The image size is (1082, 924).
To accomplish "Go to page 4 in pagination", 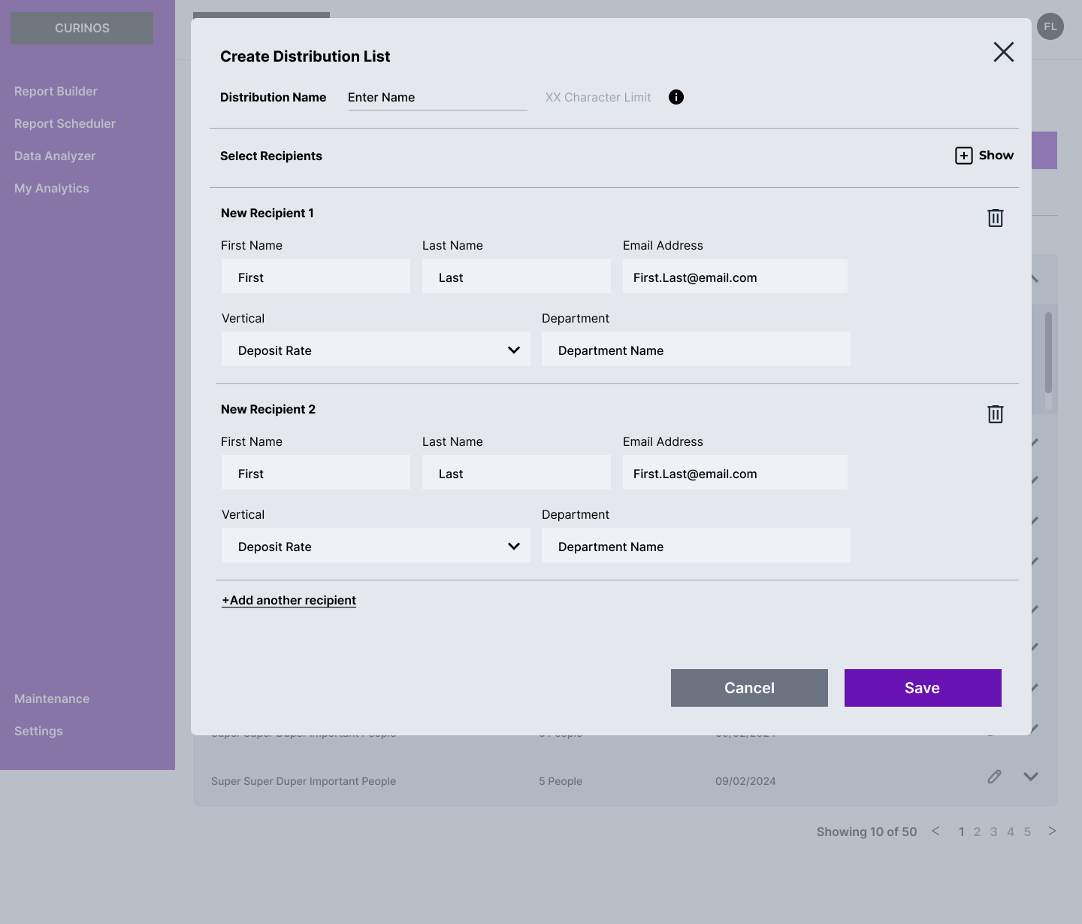I will (1011, 832).
